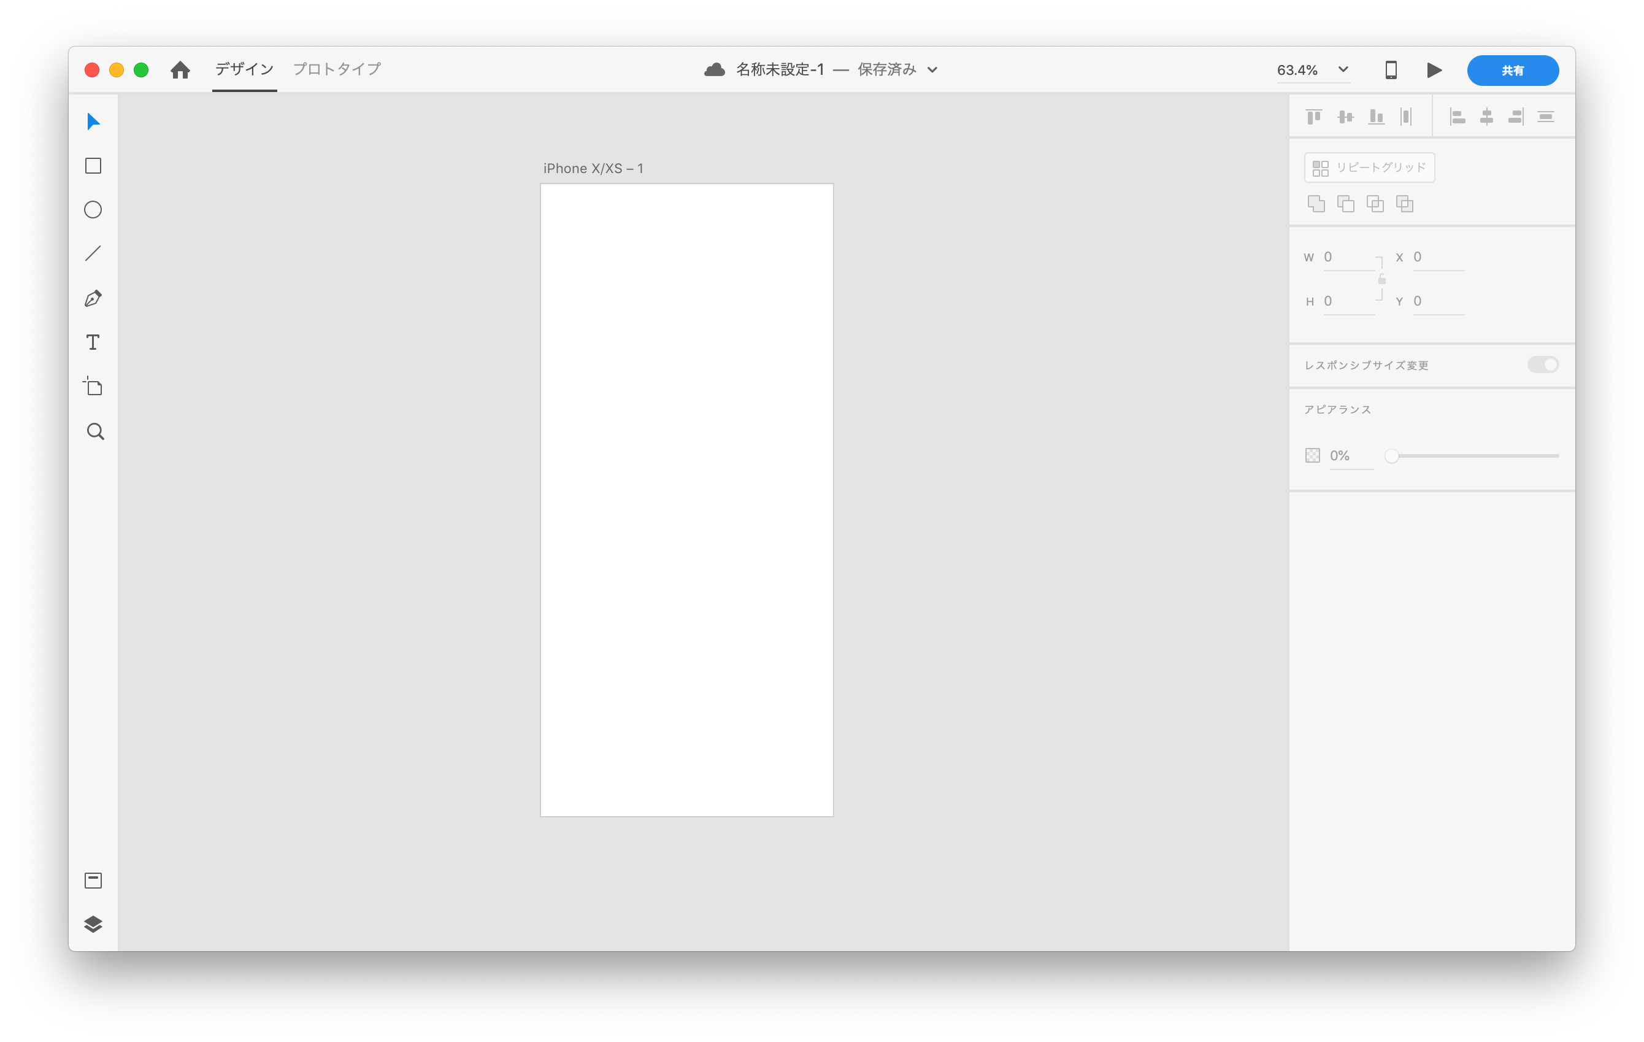Click the W width input field
The height and width of the screenshot is (1042, 1644).
click(1349, 257)
